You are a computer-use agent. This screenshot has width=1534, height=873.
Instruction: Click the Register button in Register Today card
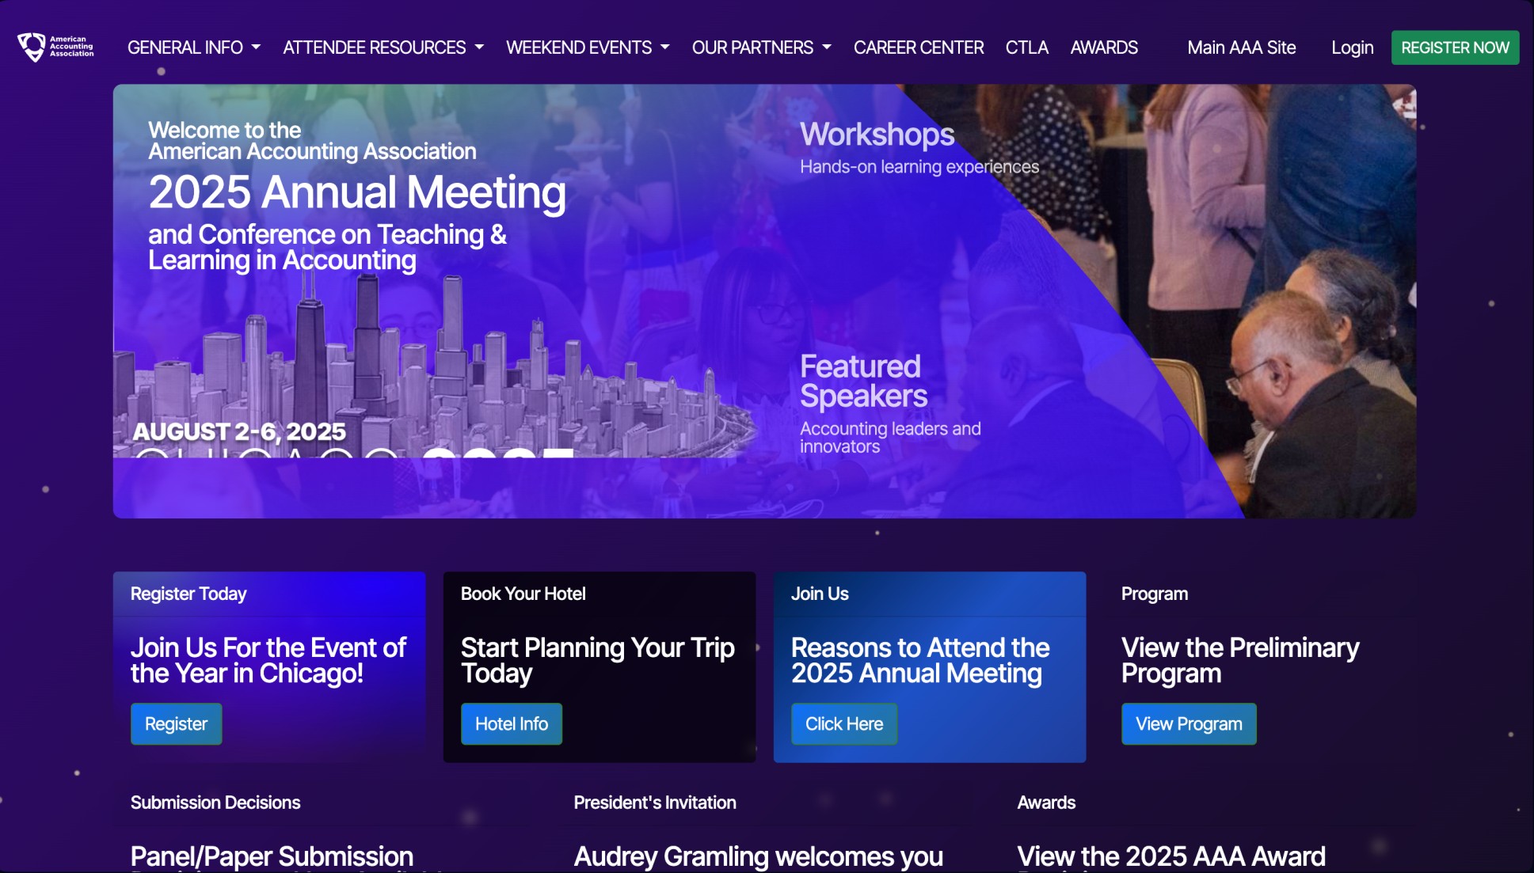(176, 723)
